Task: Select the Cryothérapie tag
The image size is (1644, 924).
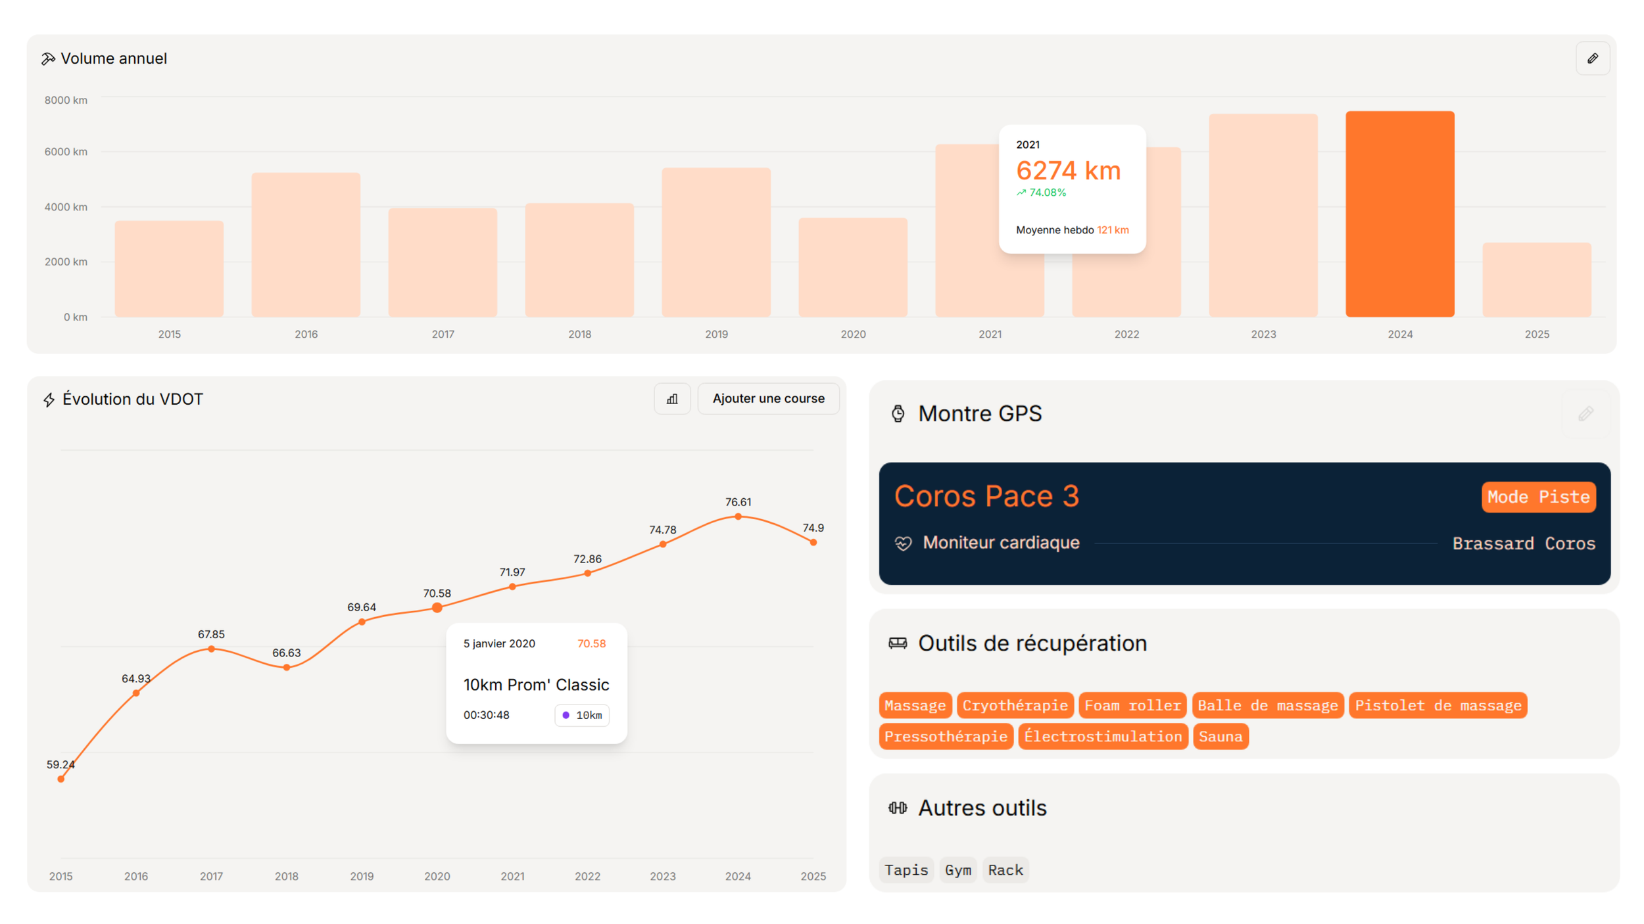Action: point(1015,705)
